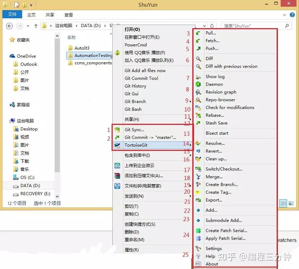Click the magnifier icon beside Diff
This screenshot has width=299, height=269.
[198, 59]
